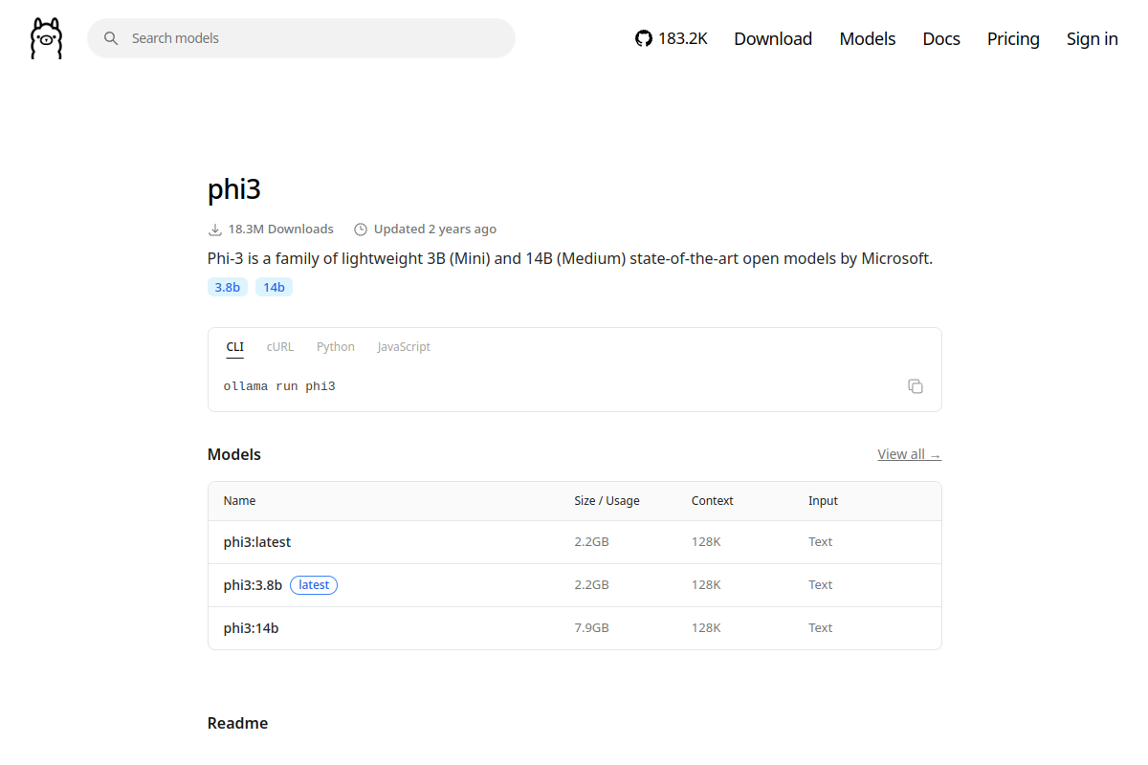Click the Ollama llama logo

point(46,38)
